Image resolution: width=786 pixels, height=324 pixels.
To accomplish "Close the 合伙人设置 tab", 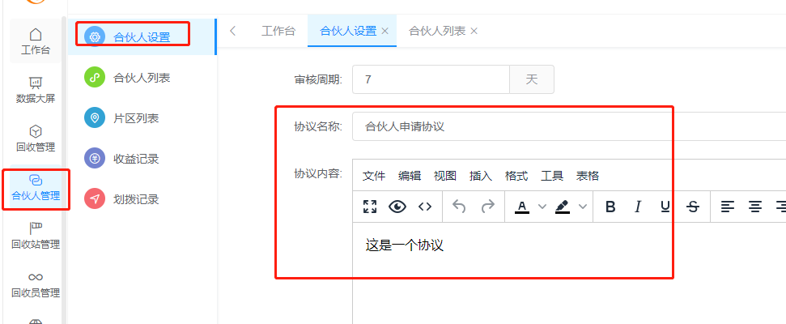I will [385, 31].
